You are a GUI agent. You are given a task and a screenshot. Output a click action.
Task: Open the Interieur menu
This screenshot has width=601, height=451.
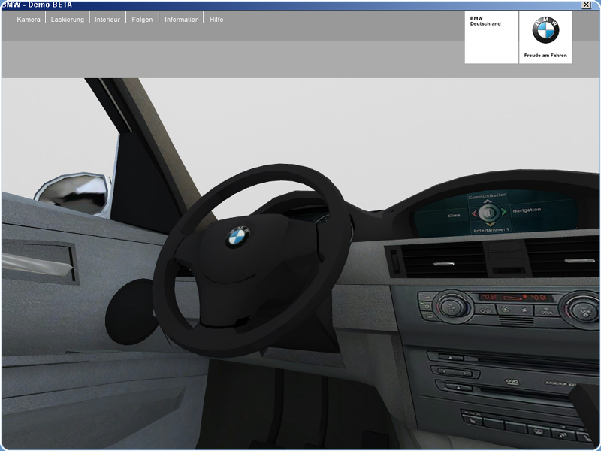tap(107, 20)
